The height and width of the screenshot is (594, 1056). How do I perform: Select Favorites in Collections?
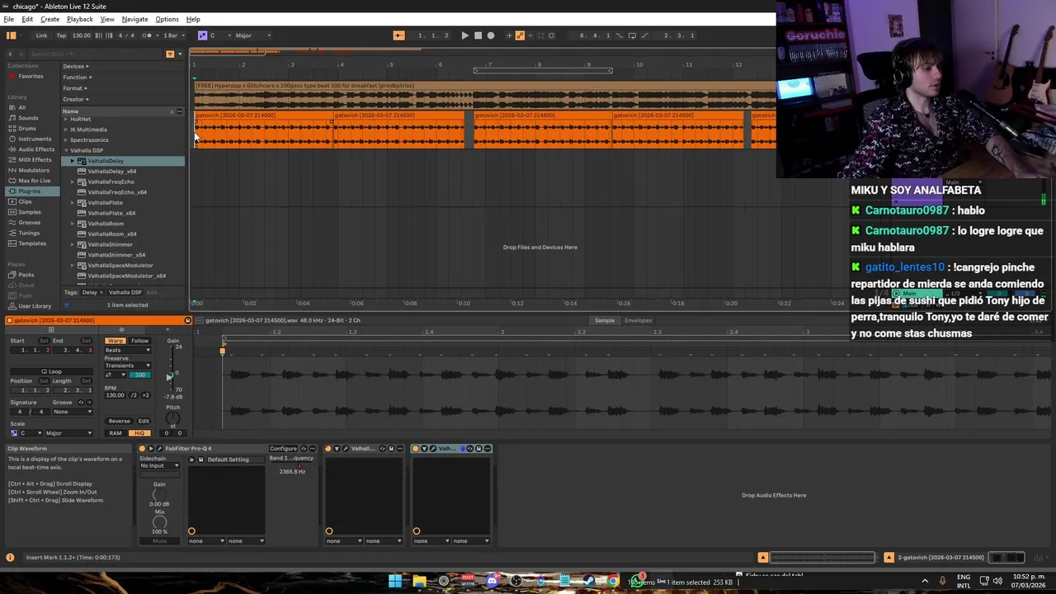click(31, 77)
